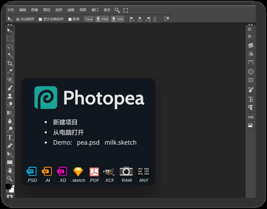Open the 滤镜 menu

pos(71,10)
